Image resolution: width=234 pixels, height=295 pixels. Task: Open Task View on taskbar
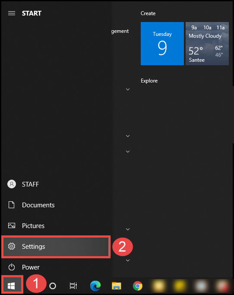73,286
